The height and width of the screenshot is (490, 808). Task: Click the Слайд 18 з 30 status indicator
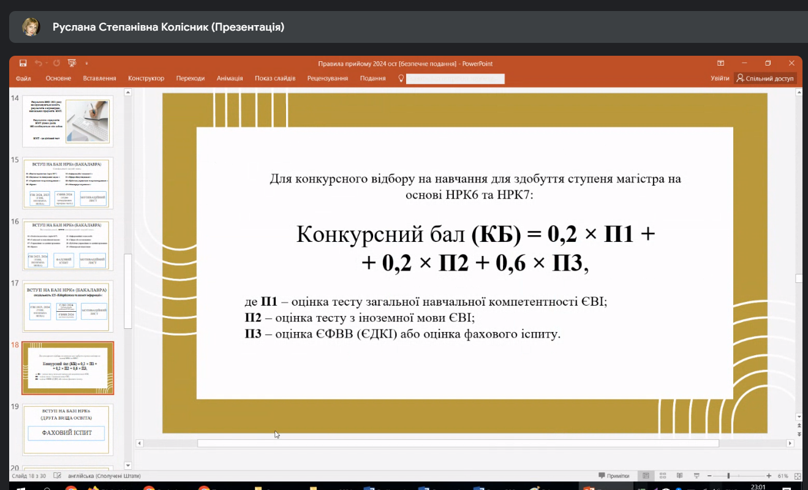coord(29,476)
